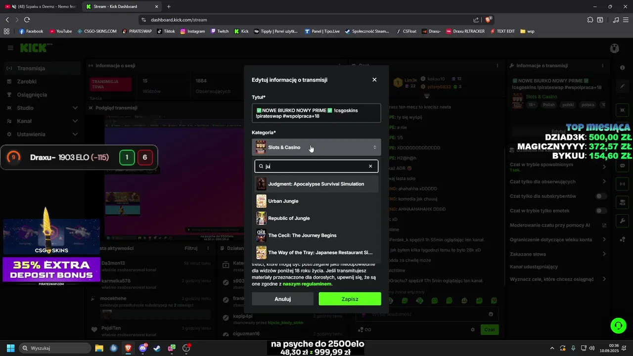Switch to the Szpaku x Deemz browser tab
The width and height of the screenshot is (633, 356).
[42, 6]
